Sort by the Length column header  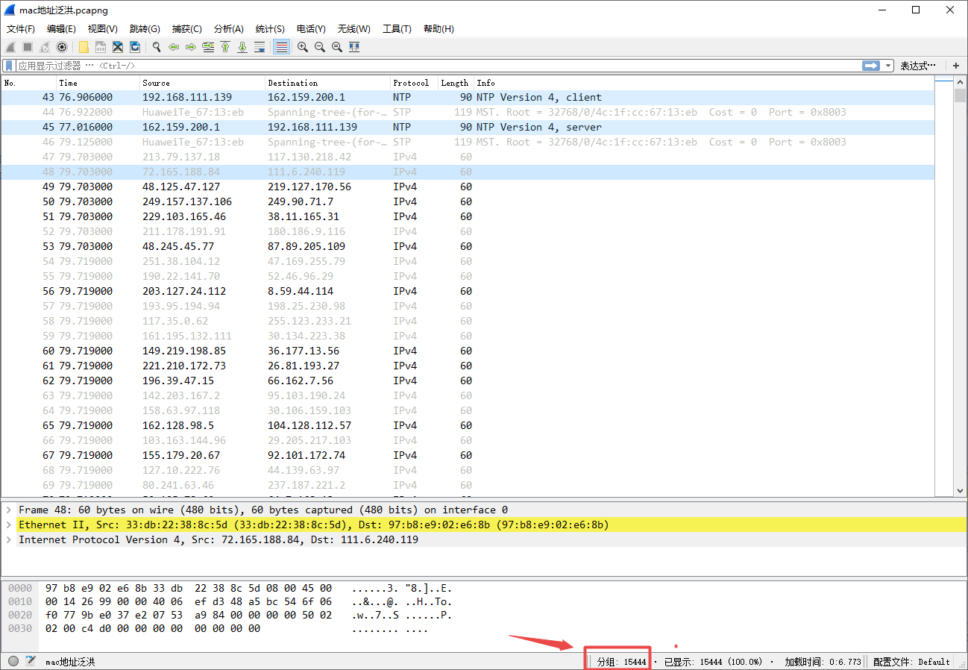click(x=456, y=83)
